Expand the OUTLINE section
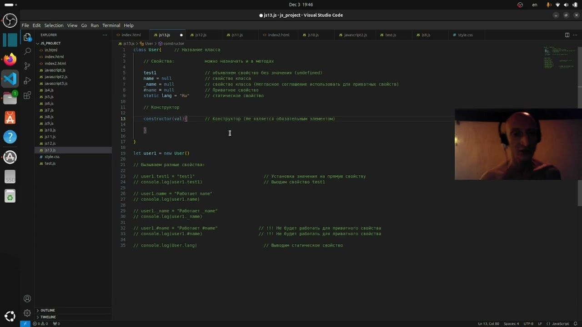The width and height of the screenshot is (582, 327). tap(73, 310)
